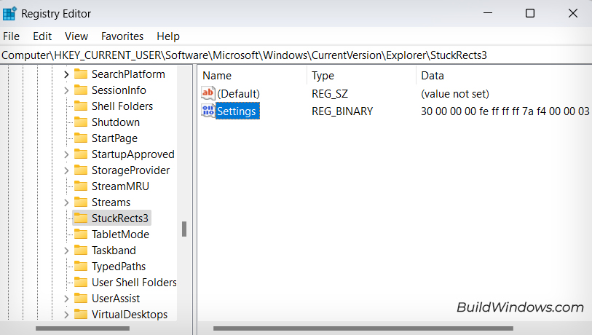Expand the SearchPlatform key
Image resolution: width=592 pixels, height=335 pixels.
(x=66, y=74)
